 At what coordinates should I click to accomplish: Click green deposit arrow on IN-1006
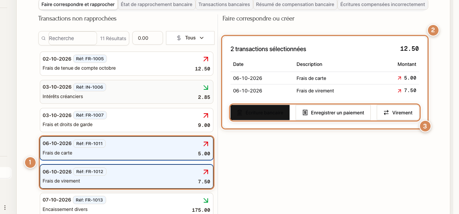206,87
